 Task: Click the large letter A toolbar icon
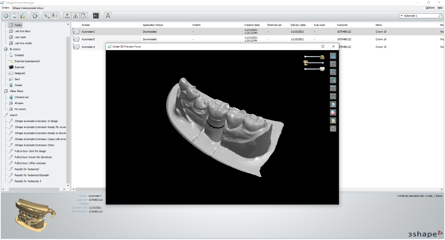(108, 16)
